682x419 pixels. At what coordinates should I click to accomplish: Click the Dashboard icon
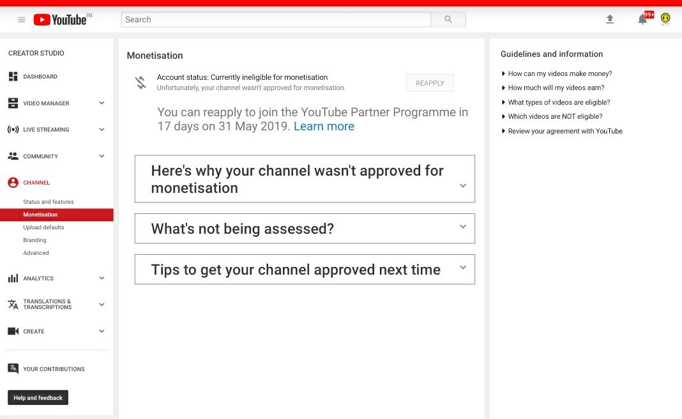[x=13, y=77]
